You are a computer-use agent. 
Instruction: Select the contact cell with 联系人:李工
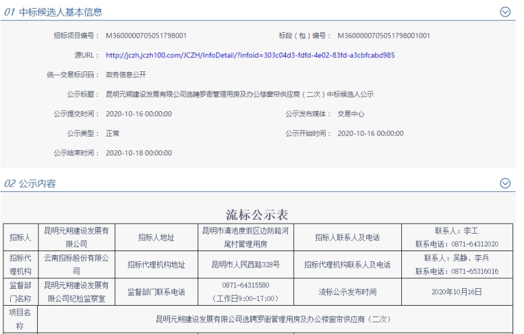pyautogui.click(x=457, y=238)
